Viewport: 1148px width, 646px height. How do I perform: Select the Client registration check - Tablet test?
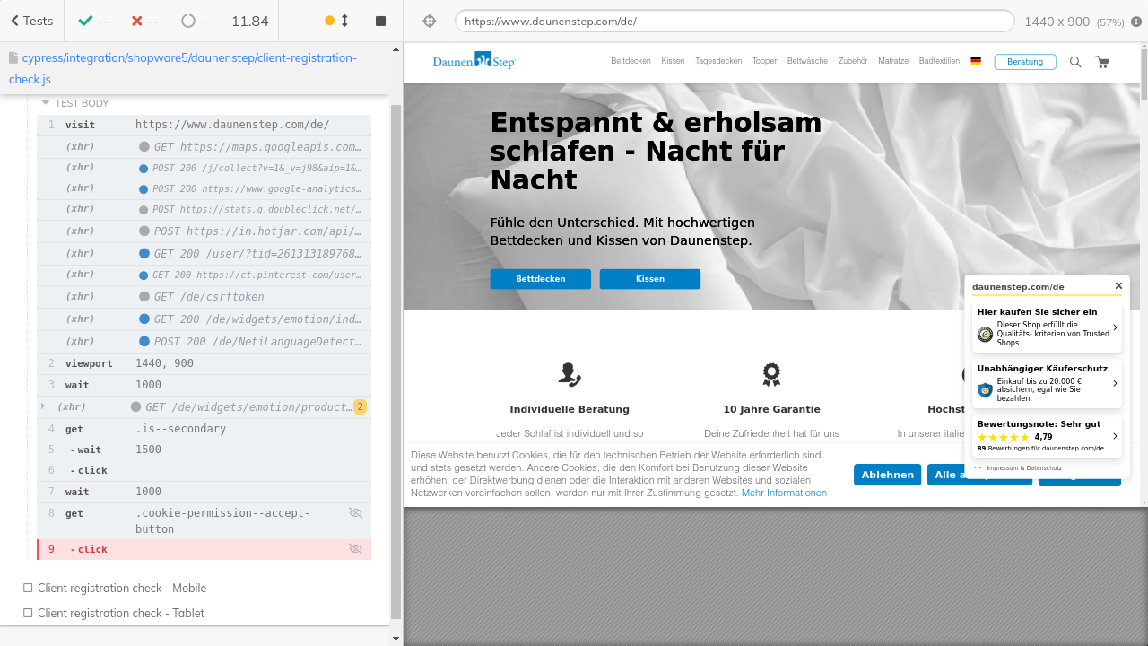click(x=121, y=614)
